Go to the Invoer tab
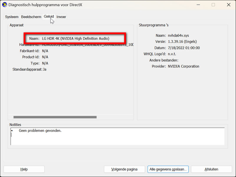Screen dimensions: 236x177 (61, 17)
